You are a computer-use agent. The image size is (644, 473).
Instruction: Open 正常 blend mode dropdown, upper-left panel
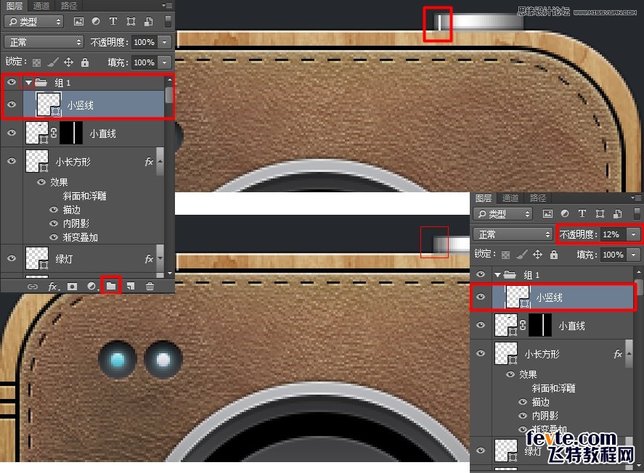44,42
